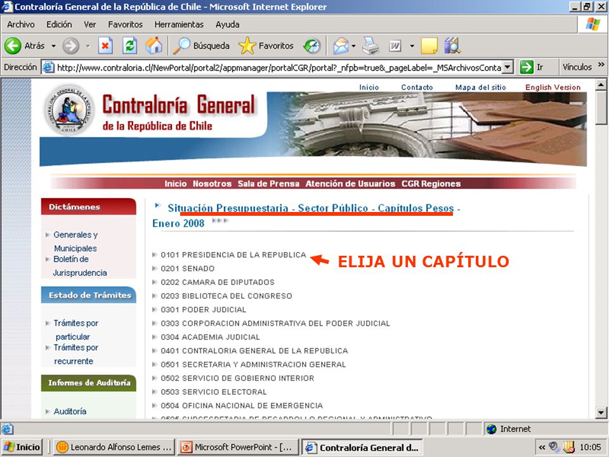Viewport: 609px width, 457px height.
Task: Open the Herramientas menu
Action: 179,25
